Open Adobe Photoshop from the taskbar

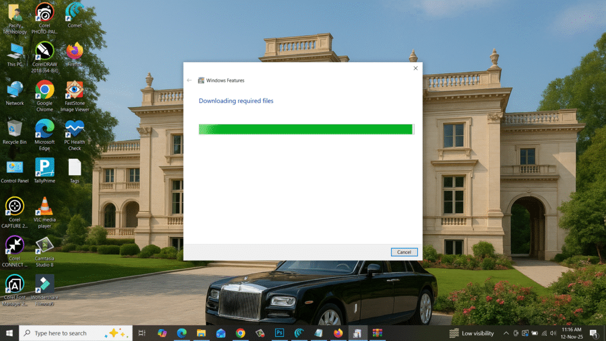click(x=278, y=332)
